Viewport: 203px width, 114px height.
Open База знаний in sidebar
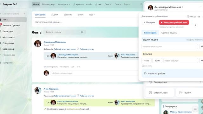pos(9,49)
